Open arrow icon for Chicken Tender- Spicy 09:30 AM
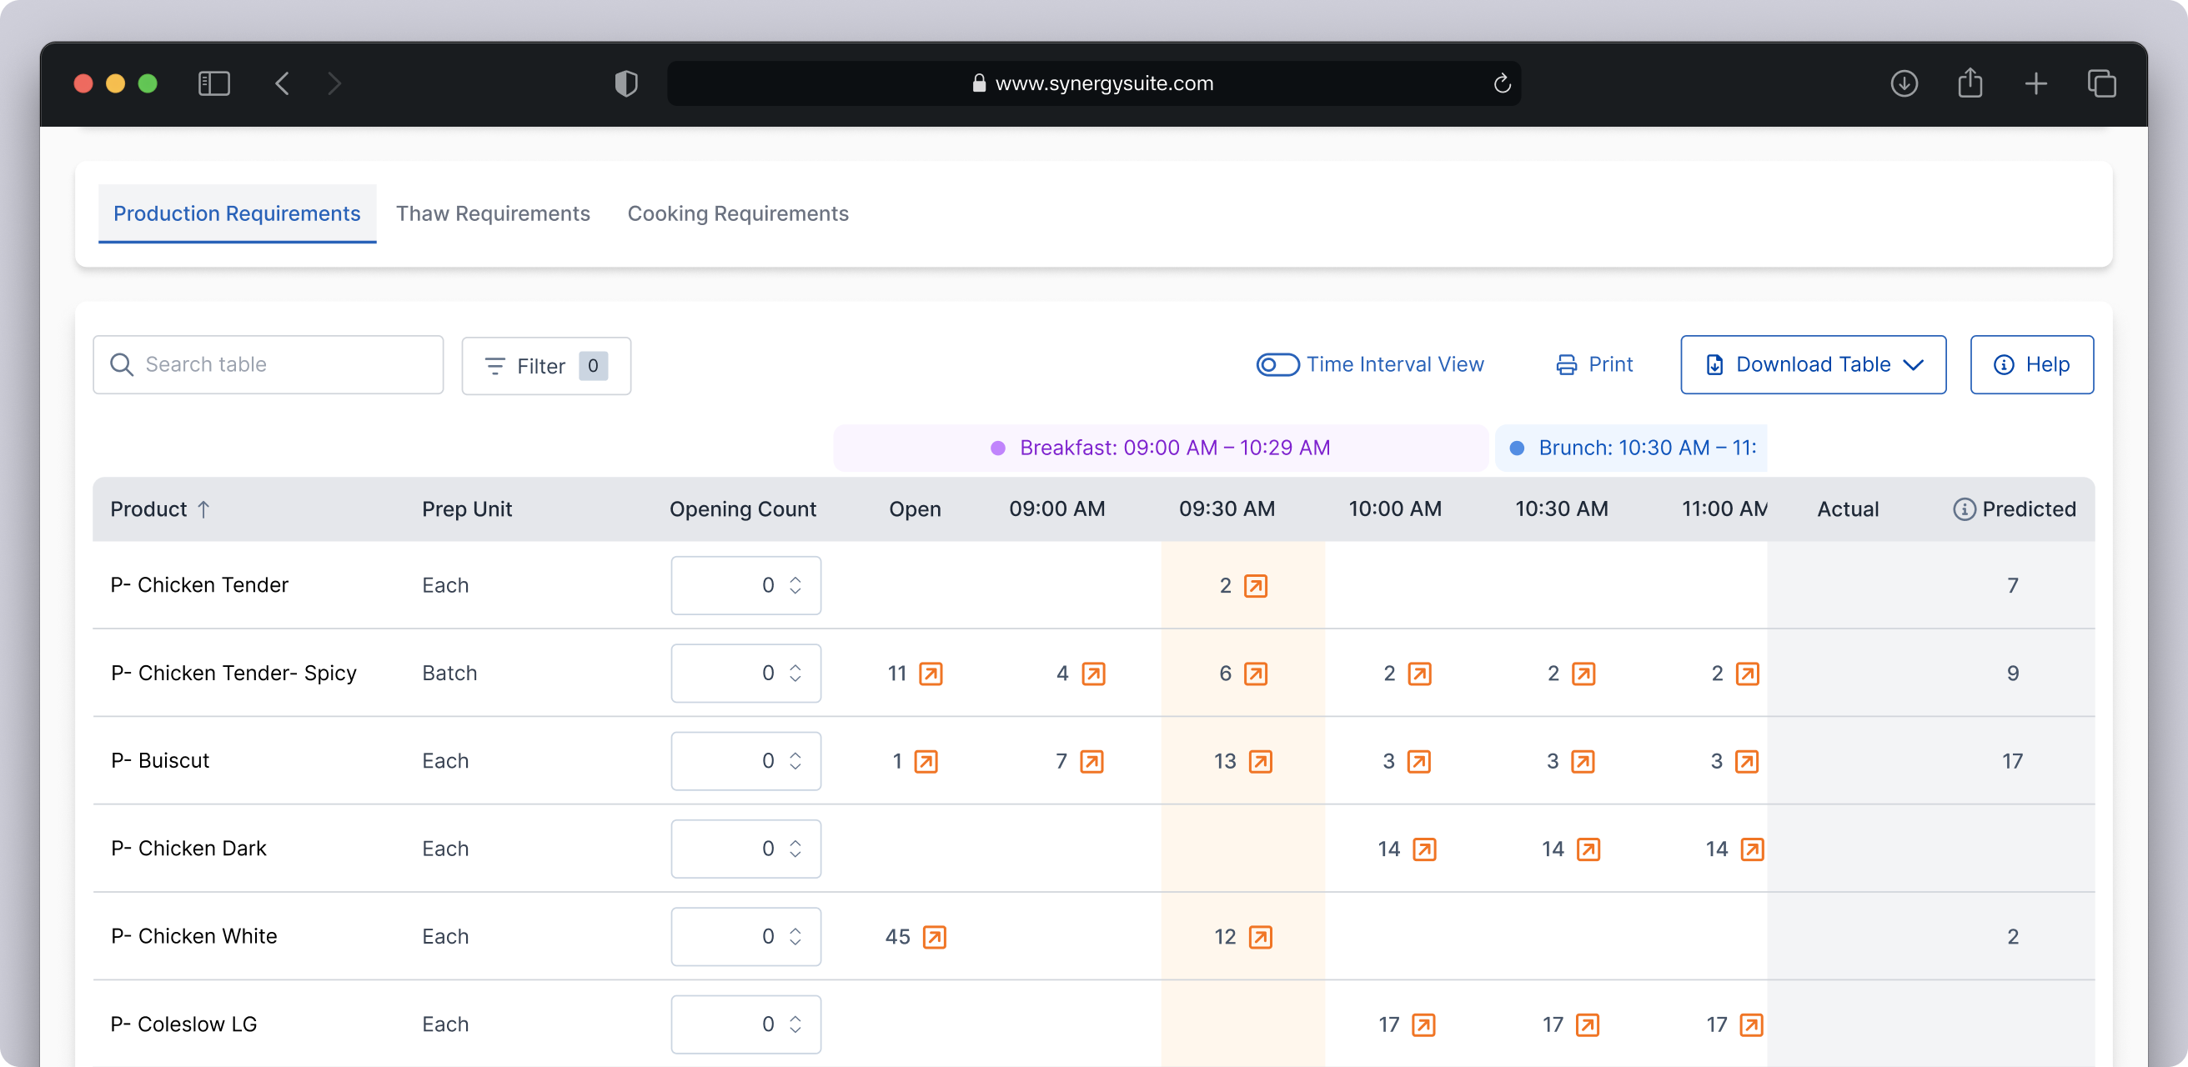Viewport: 2188px width, 1067px height. [1256, 674]
